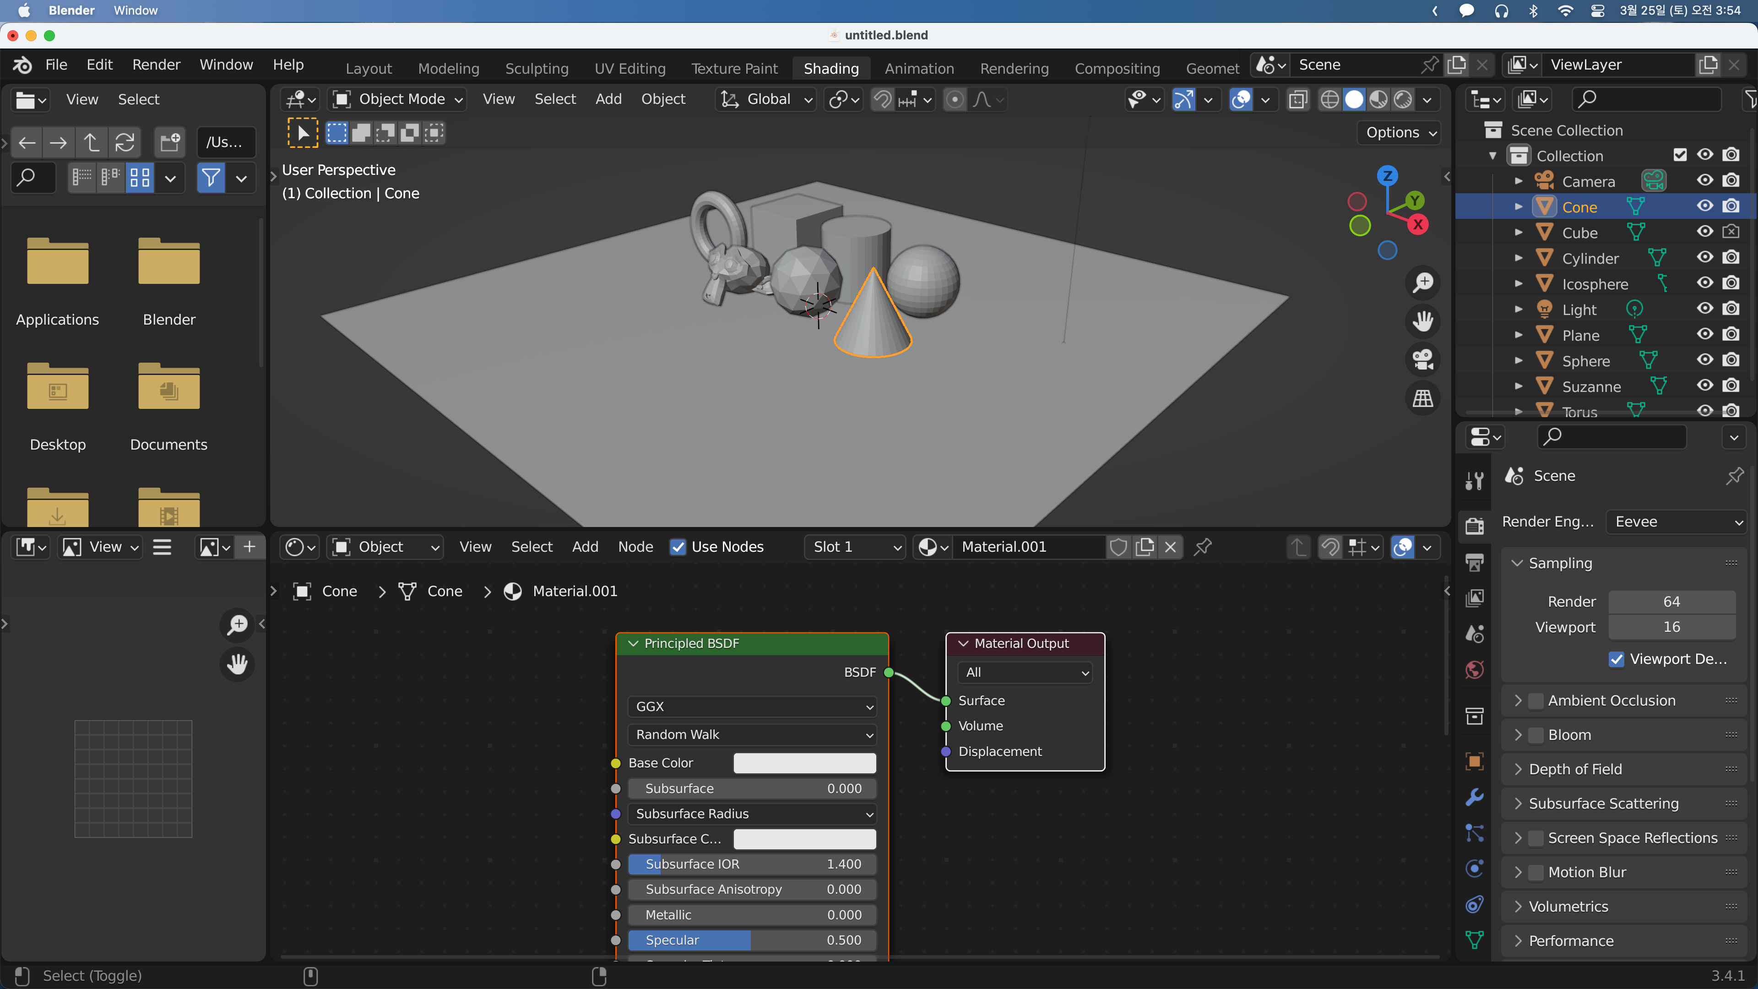The image size is (1758, 989).
Task: Open the Modifier properties wrench tab
Action: tap(1475, 797)
